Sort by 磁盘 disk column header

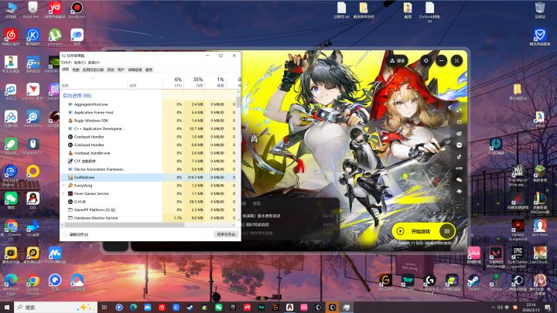pyautogui.click(x=215, y=82)
